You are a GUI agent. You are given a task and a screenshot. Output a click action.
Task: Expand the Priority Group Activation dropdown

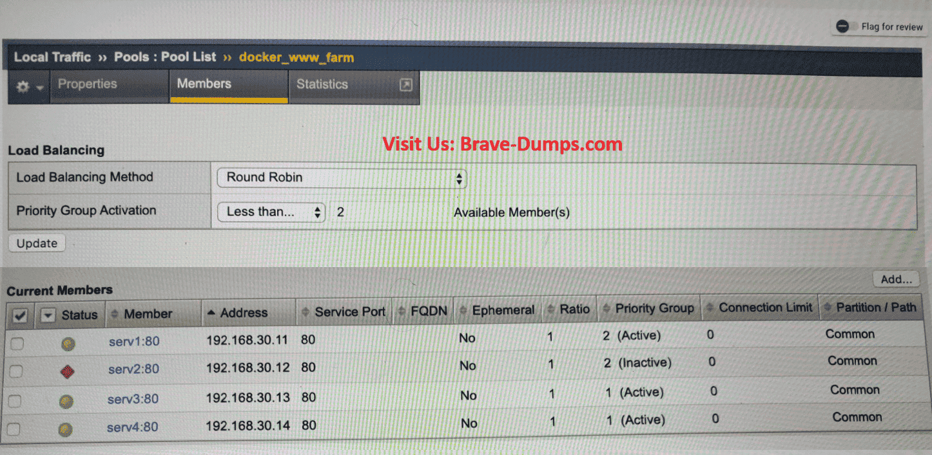tap(271, 212)
